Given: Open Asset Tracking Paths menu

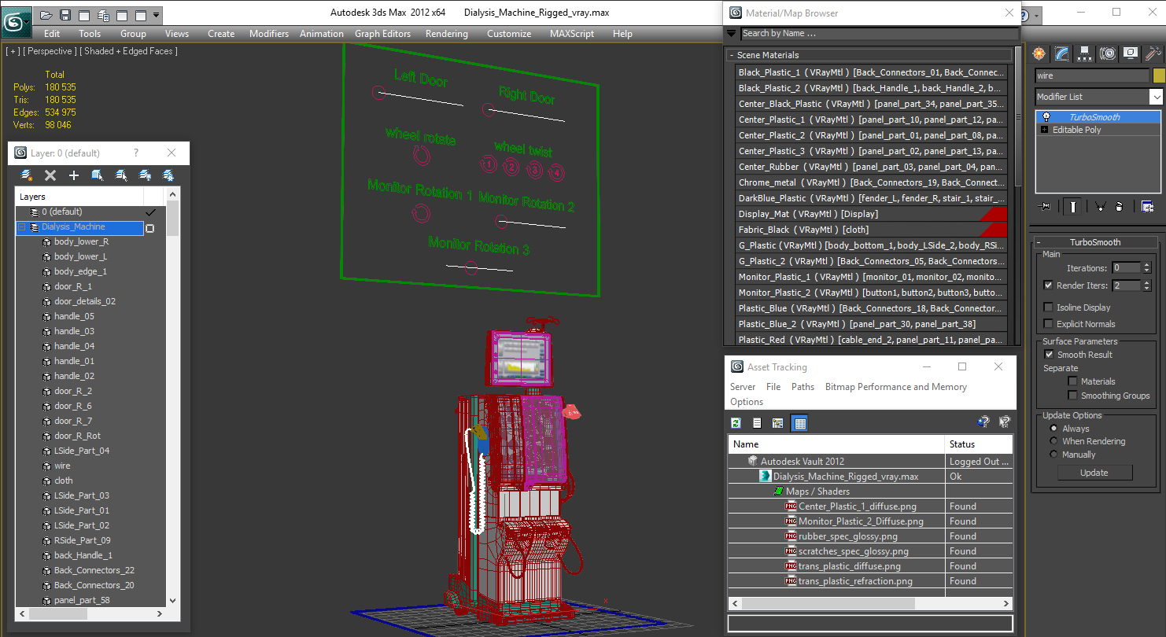Looking at the screenshot, I should [803, 387].
